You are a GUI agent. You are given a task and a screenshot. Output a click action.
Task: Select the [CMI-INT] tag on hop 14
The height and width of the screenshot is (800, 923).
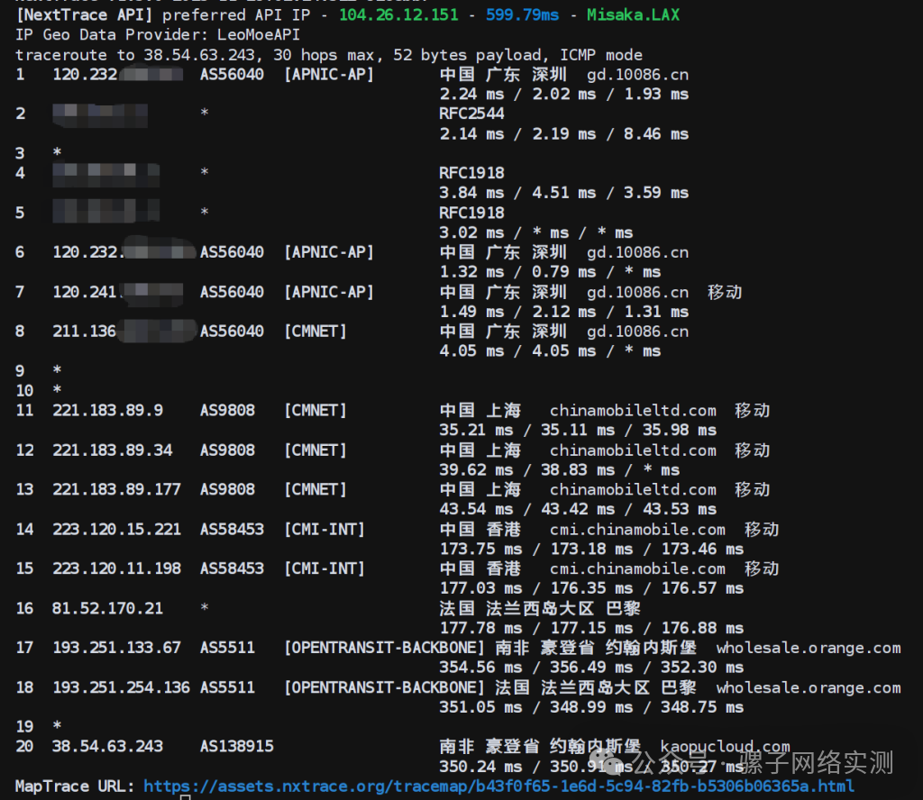(324, 530)
